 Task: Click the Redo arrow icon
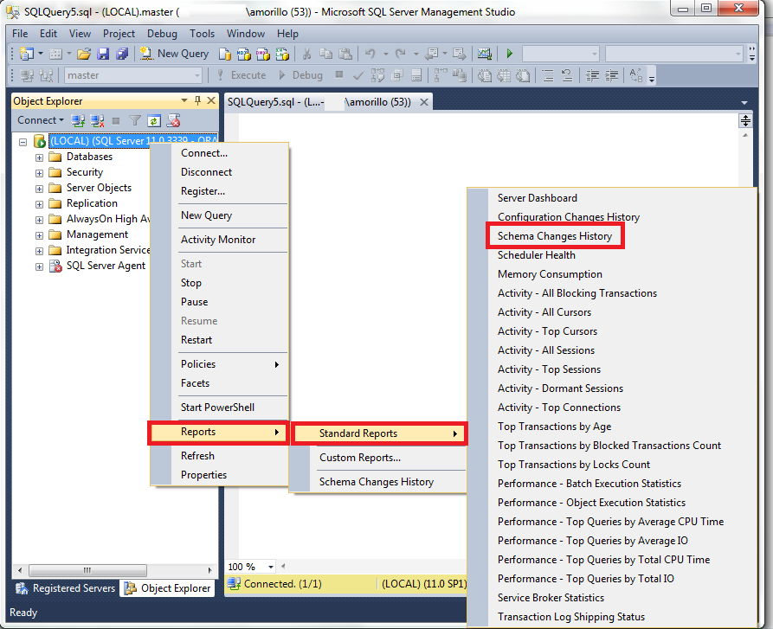[400, 53]
